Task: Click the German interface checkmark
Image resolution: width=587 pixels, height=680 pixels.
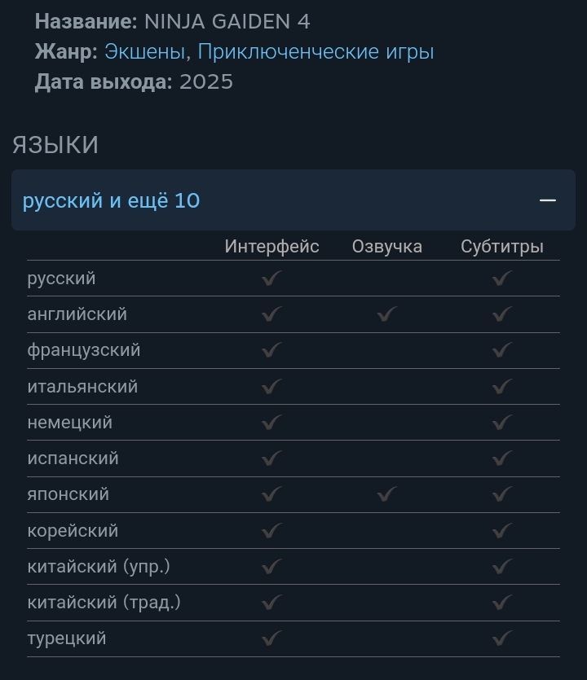Action: (x=271, y=422)
